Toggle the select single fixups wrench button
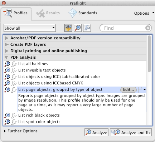 click(x=87, y=28)
